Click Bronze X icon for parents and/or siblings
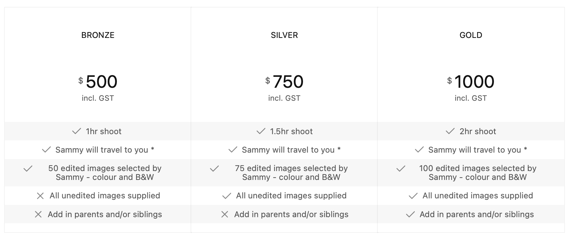This screenshot has width=569, height=239. [x=38, y=214]
